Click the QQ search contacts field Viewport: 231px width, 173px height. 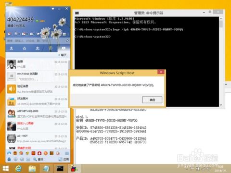point(35,41)
